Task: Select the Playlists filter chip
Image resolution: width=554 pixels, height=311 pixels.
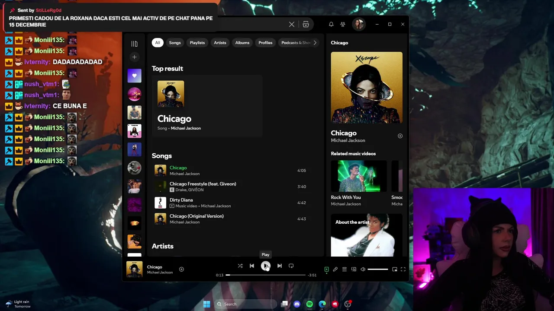Action: (x=197, y=42)
